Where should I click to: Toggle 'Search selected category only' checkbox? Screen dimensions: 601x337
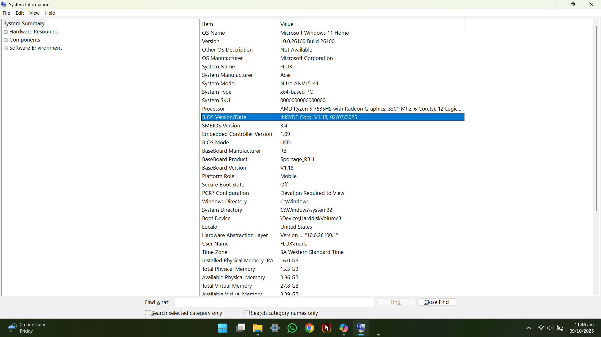click(x=148, y=313)
